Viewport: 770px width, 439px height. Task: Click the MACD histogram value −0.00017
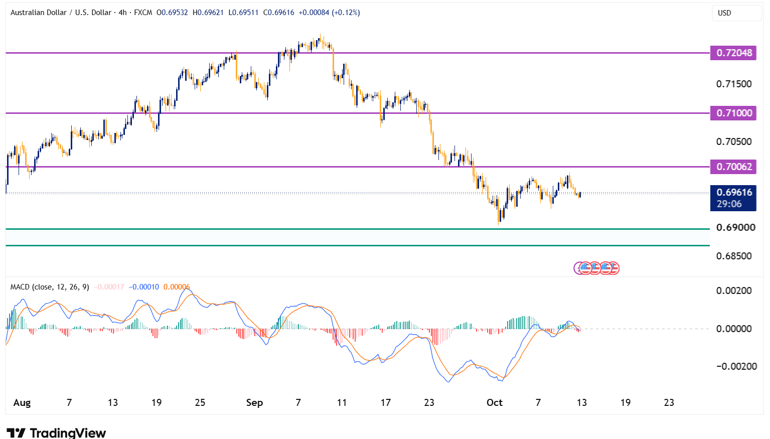[109, 287]
